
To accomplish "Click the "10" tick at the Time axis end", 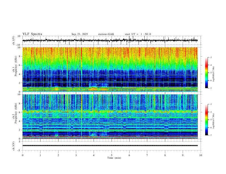I will click(x=201, y=155).
